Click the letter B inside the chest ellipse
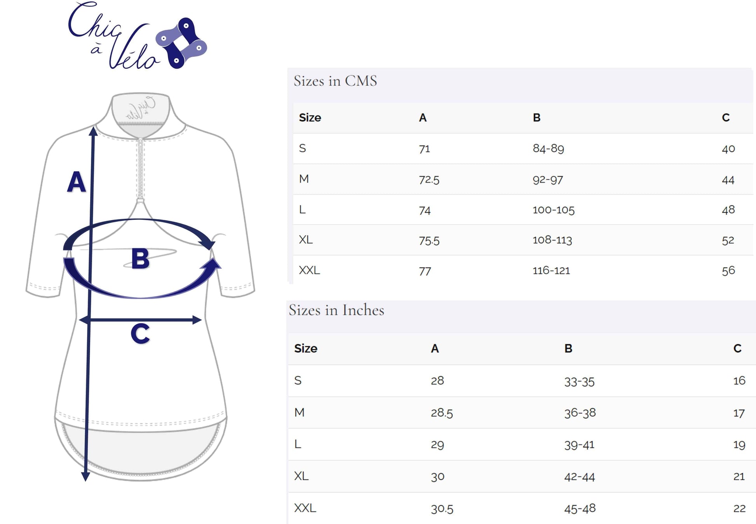The height and width of the screenshot is (524, 756). coord(140,259)
